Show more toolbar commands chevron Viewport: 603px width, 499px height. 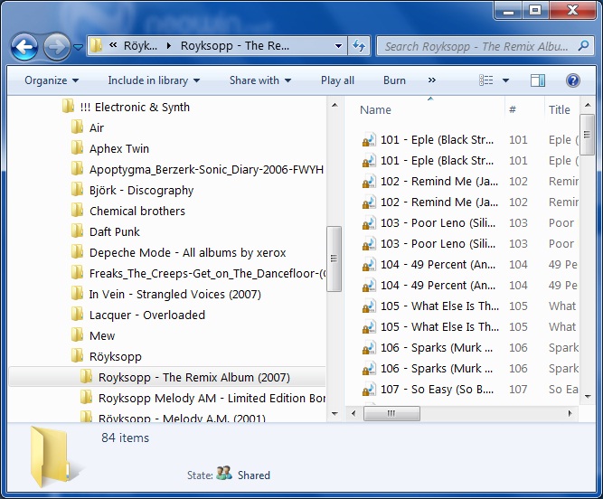pos(431,80)
